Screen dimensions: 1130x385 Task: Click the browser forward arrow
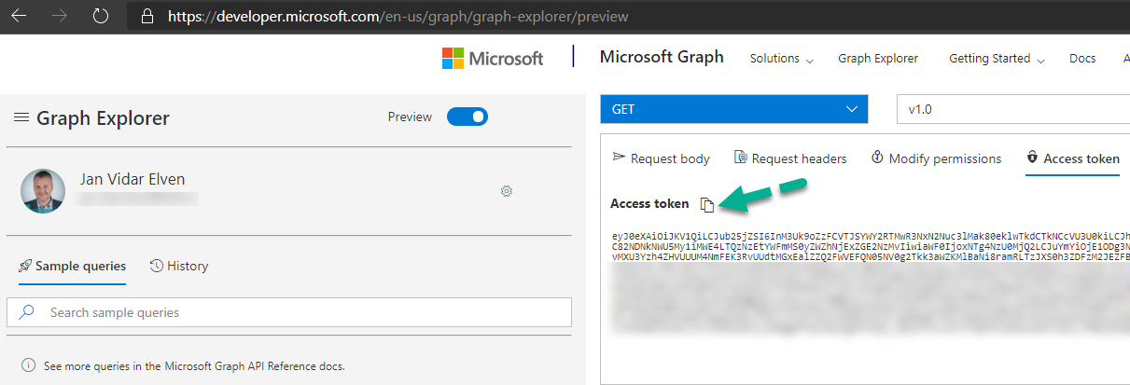tap(61, 17)
